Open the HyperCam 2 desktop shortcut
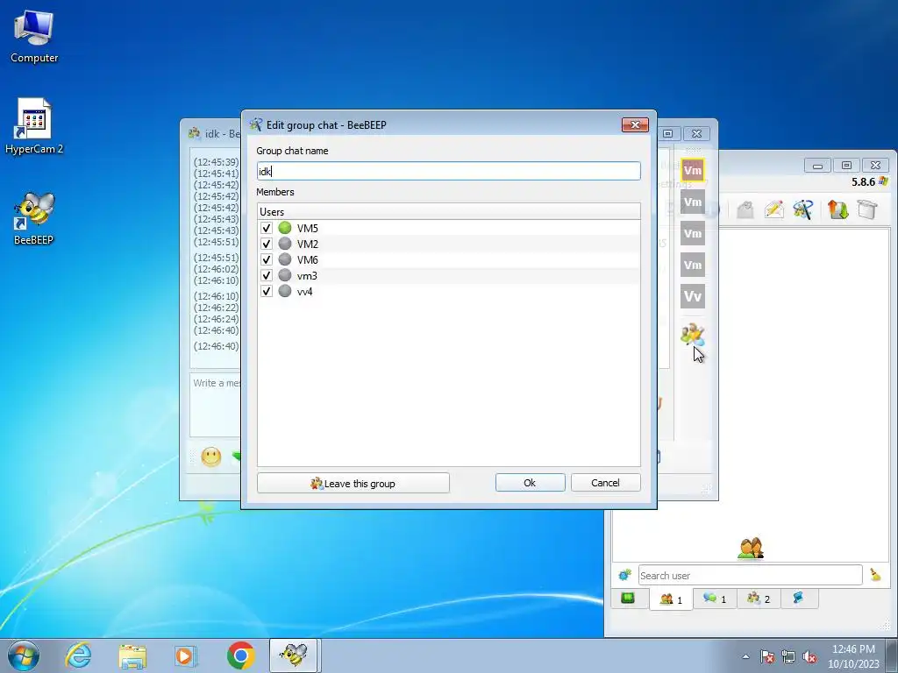Image resolution: width=898 pixels, height=673 pixels. tap(34, 127)
